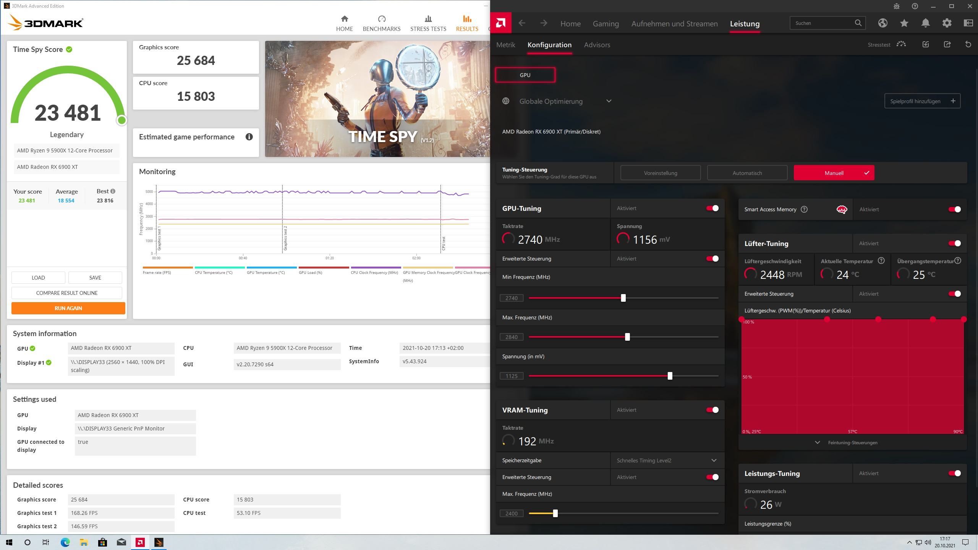Toggle GPU-Tuning Aktiviert switch
The height and width of the screenshot is (550, 978).
coord(712,208)
